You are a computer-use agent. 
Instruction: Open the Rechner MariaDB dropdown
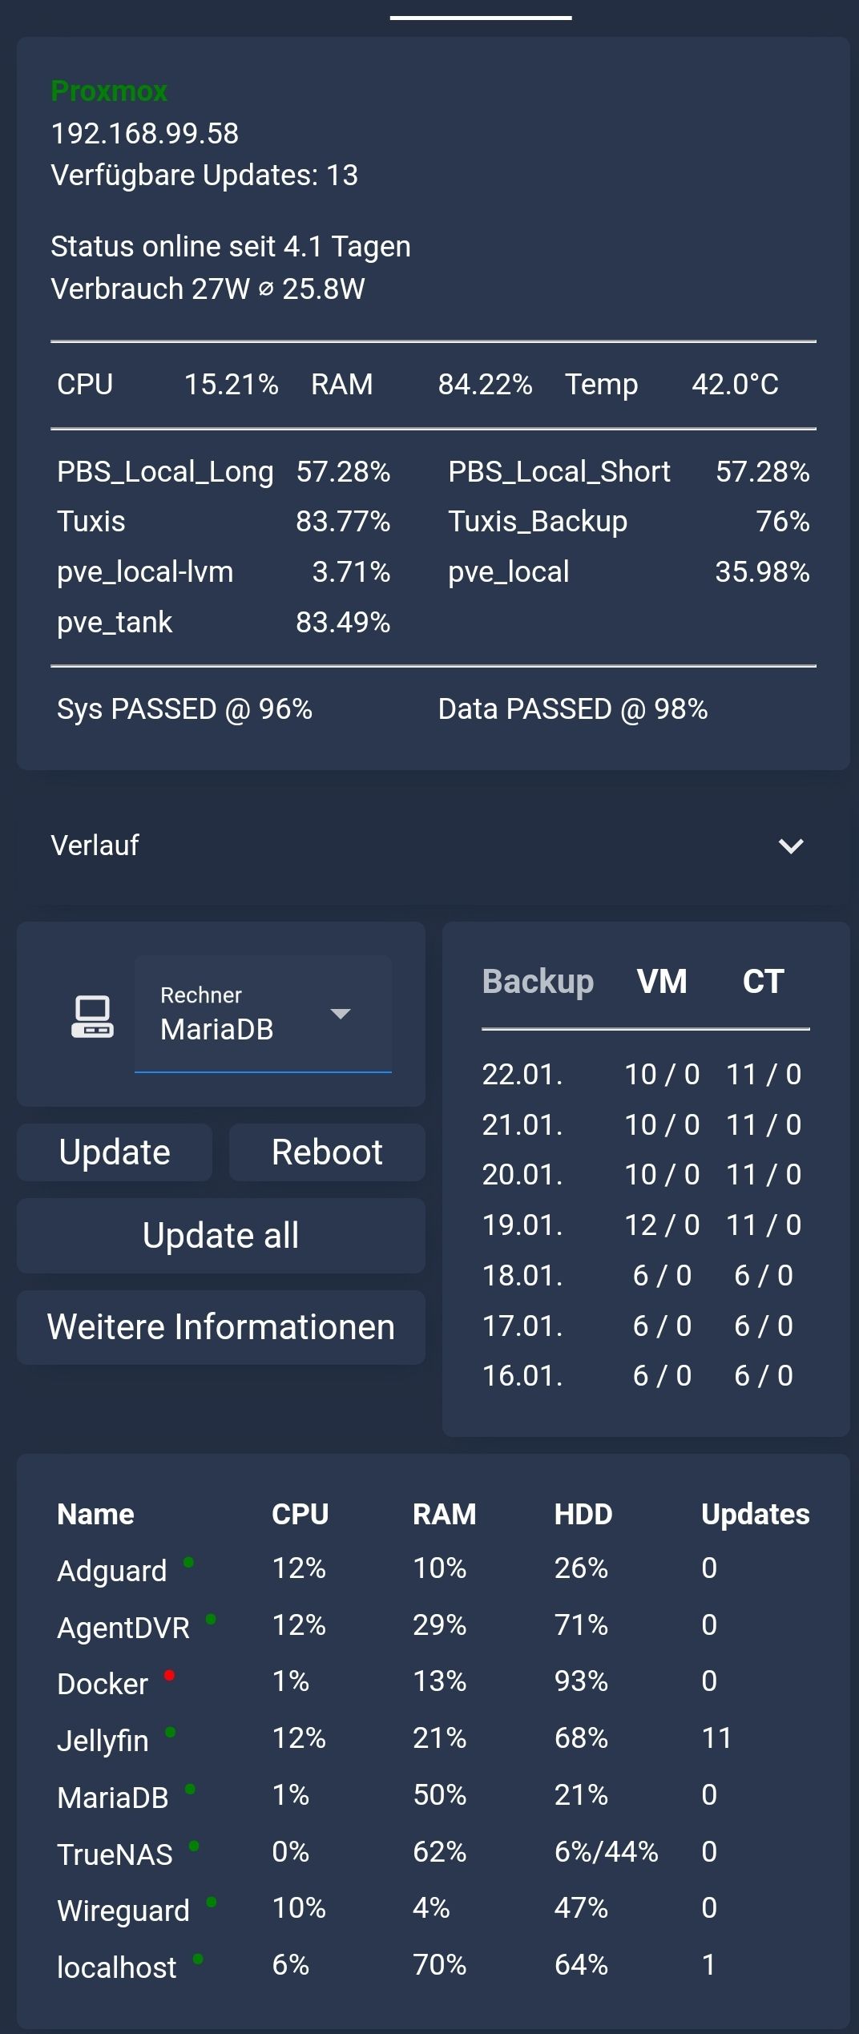click(x=263, y=1014)
